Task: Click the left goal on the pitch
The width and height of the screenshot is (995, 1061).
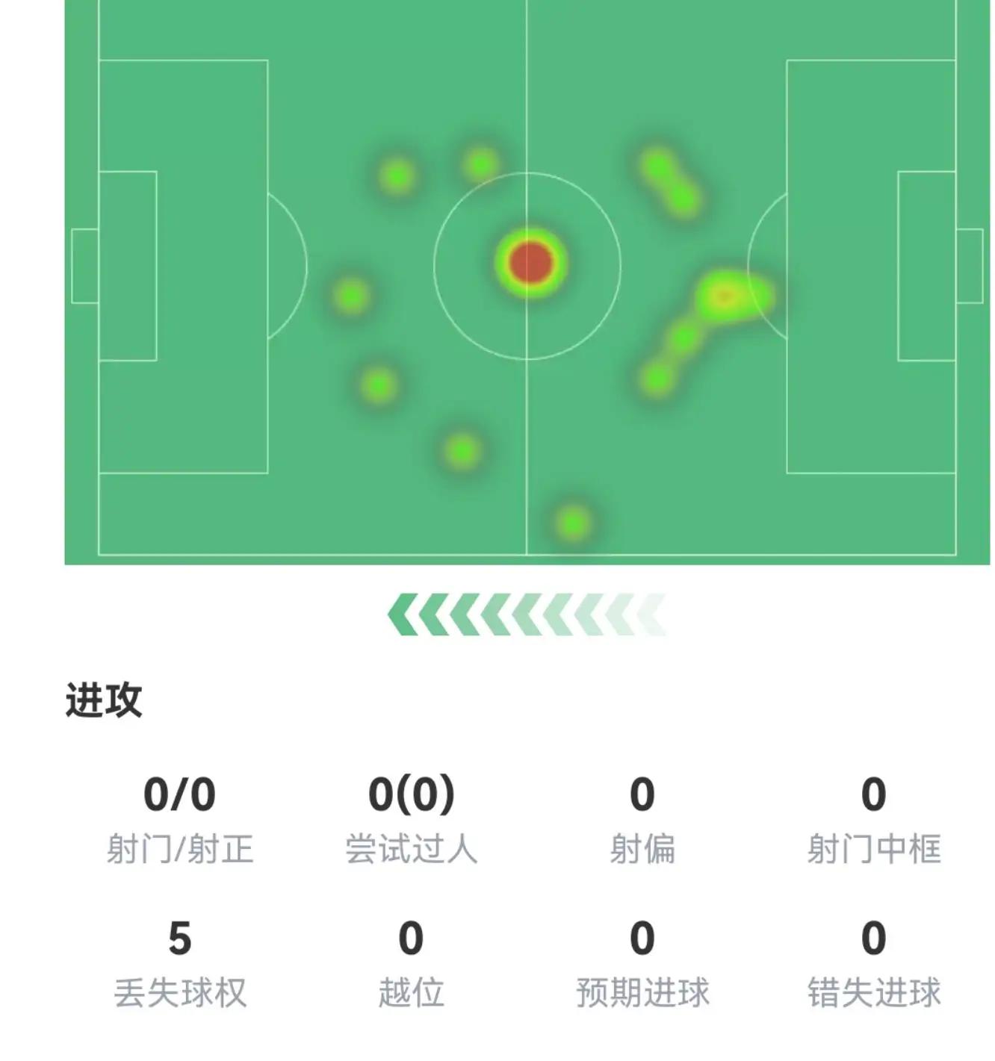Action: point(84,266)
